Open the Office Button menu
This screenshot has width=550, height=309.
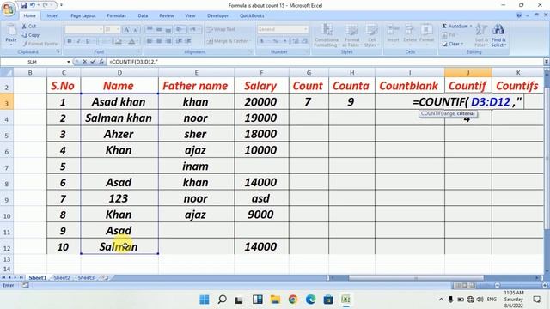[9, 9]
